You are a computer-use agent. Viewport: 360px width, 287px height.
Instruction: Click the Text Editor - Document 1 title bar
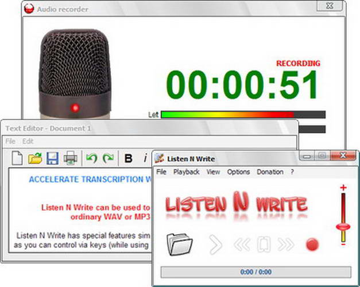(x=149, y=129)
